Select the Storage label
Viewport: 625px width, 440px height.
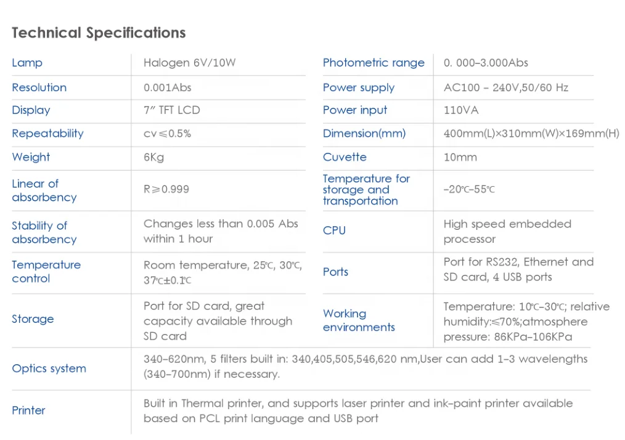(x=33, y=319)
